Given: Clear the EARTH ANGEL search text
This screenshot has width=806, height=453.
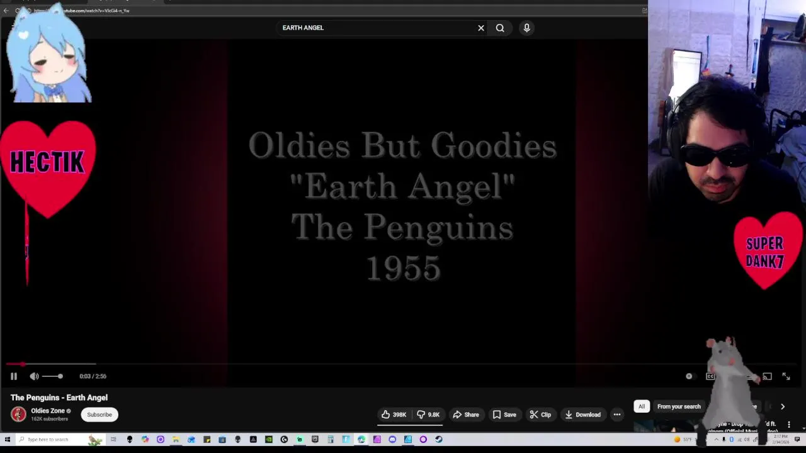Looking at the screenshot, I should pos(481,28).
